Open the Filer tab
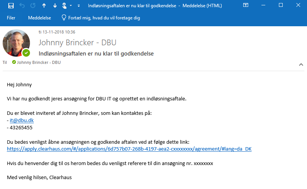The width and height of the screenshot is (307, 189). pyautogui.click(x=11, y=18)
